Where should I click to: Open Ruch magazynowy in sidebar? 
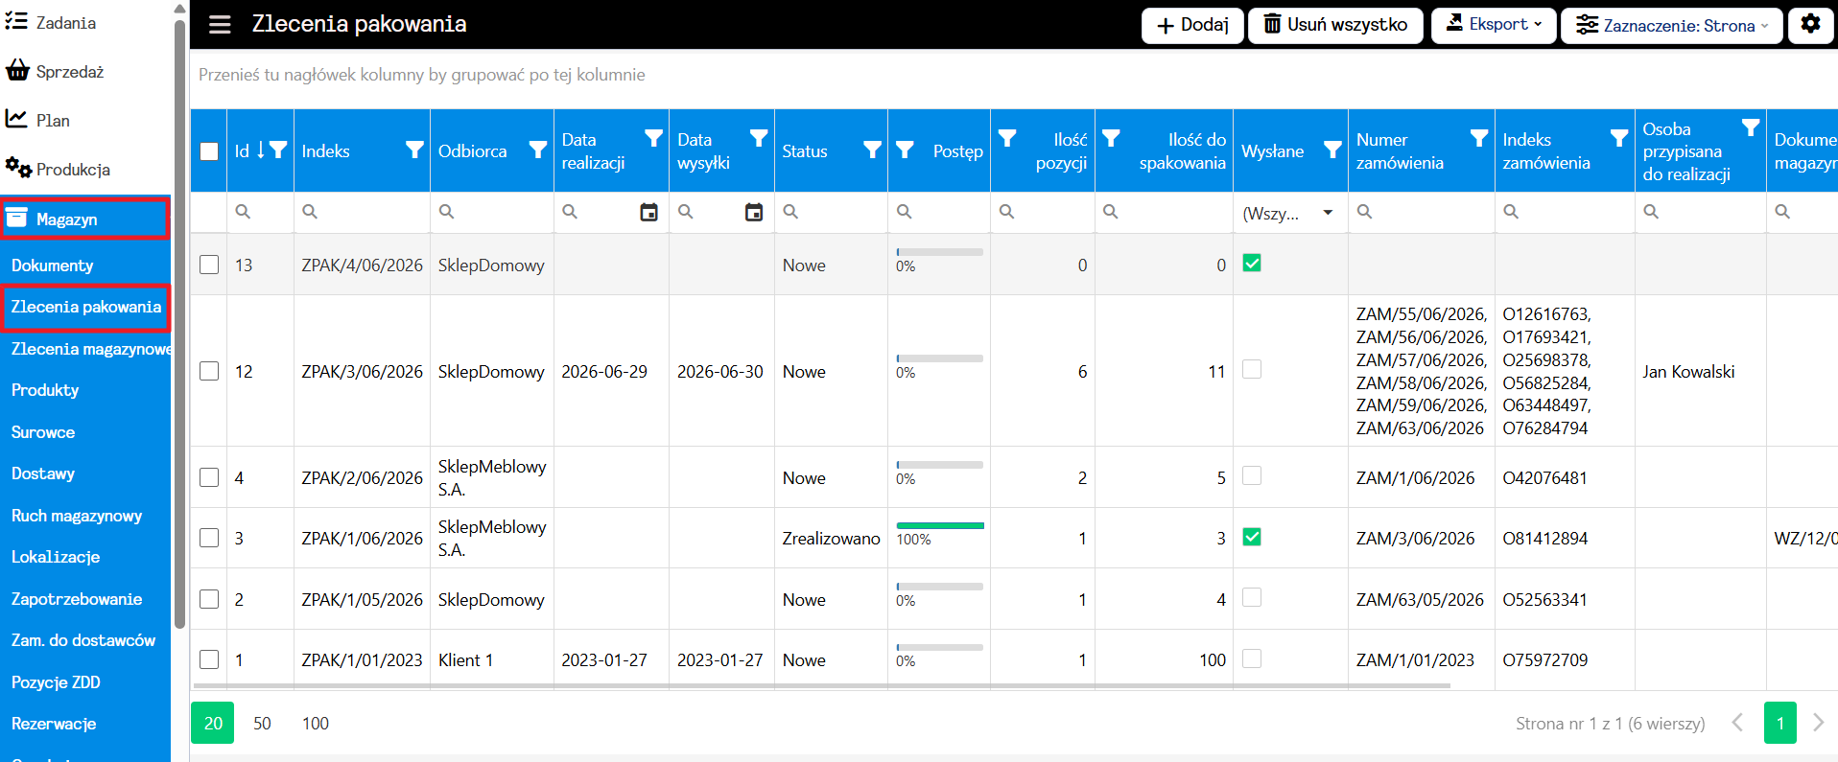pyautogui.click(x=77, y=516)
